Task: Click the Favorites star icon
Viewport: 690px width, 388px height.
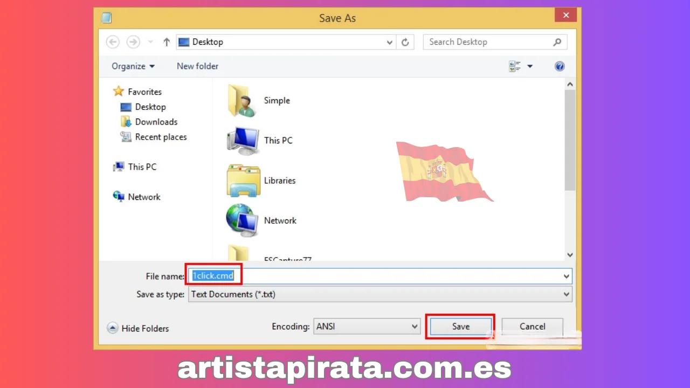Action: [119, 92]
